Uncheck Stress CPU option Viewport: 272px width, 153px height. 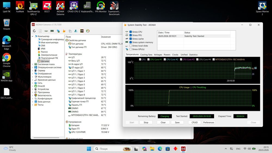click(131, 32)
